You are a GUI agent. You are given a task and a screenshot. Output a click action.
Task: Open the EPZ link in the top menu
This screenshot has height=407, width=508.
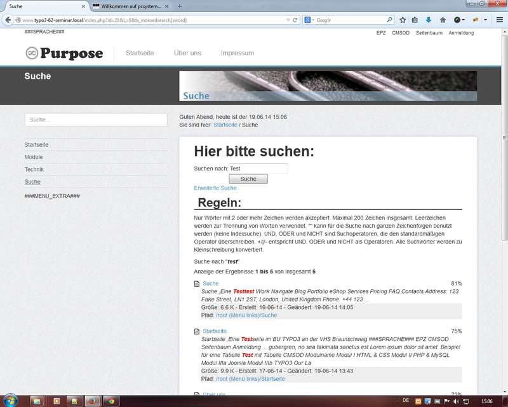click(381, 33)
